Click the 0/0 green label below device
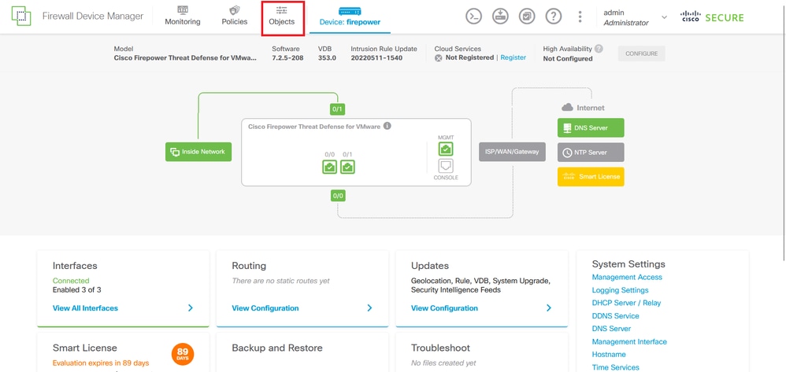 (x=338, y=196)
